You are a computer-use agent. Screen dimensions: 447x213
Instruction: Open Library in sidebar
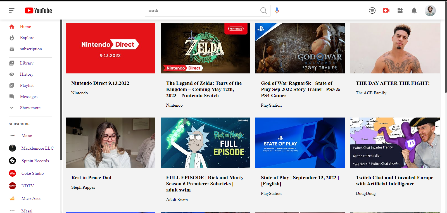tap(27, 63)
